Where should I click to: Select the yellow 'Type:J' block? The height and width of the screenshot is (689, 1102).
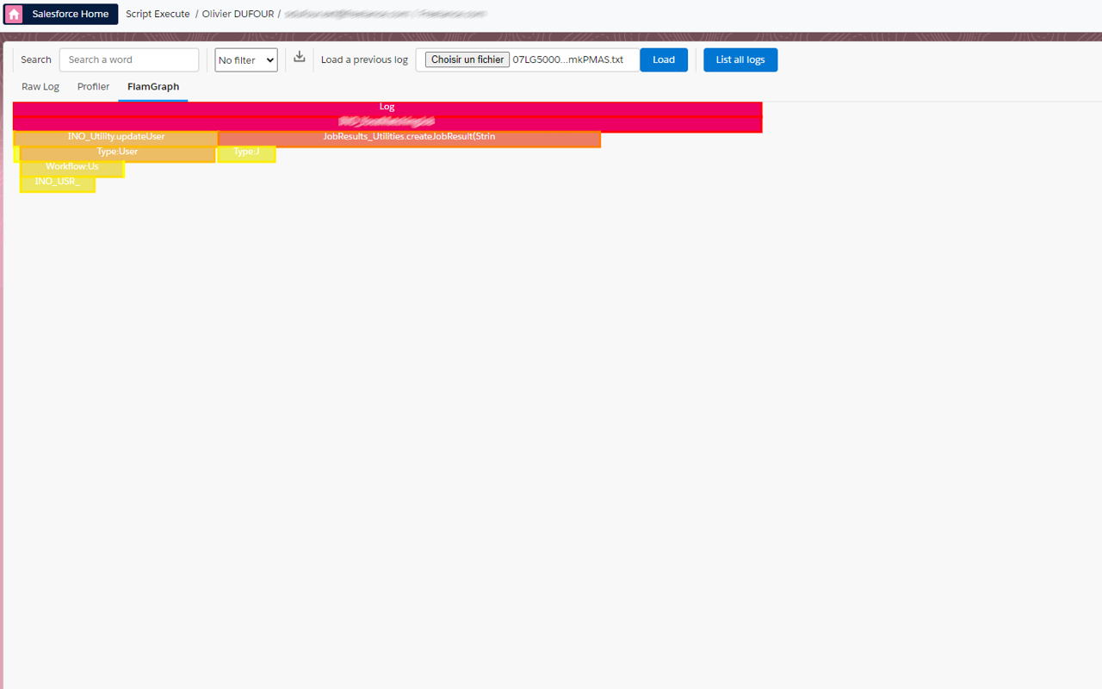pyautogui.click(x=246, y=152)
